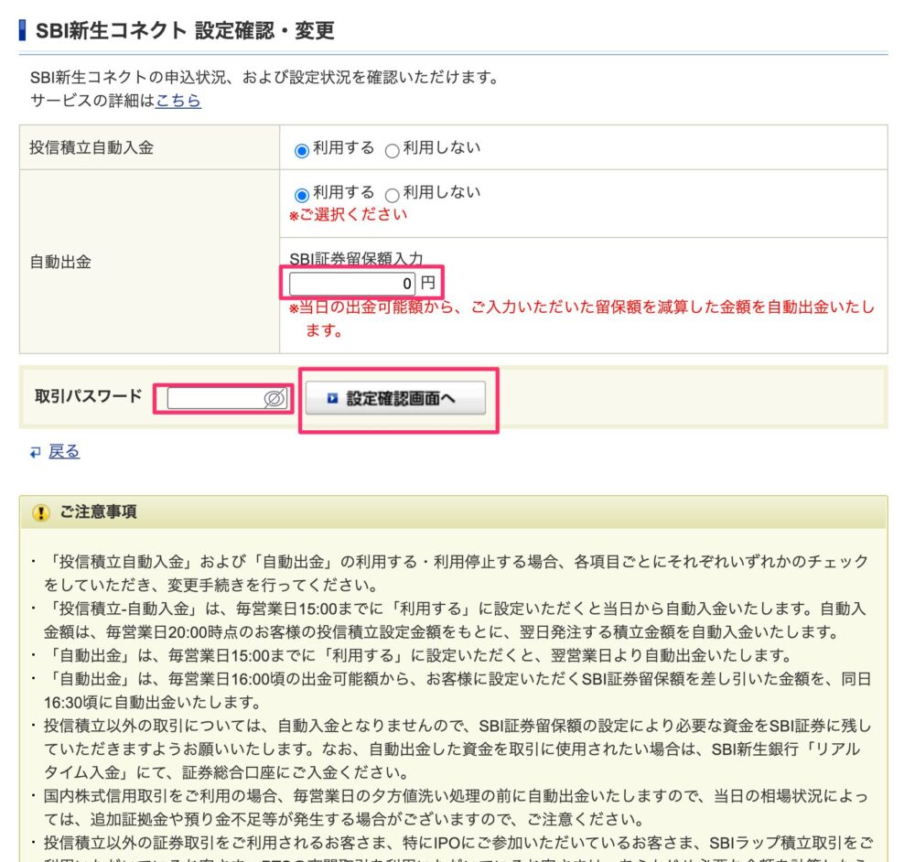Click the red ※ご選択ください notice
The height and width of the screenshot is (862, 915).
[349, 215]
